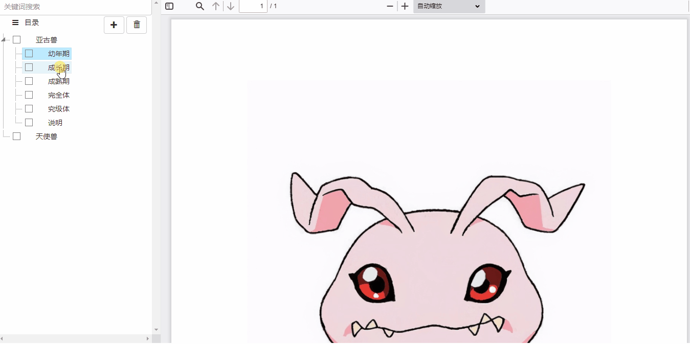The height and width of the screenshot is (344, 690).
Task: Click the sidebar scrollbar up arrow
Action: (156, 2)
